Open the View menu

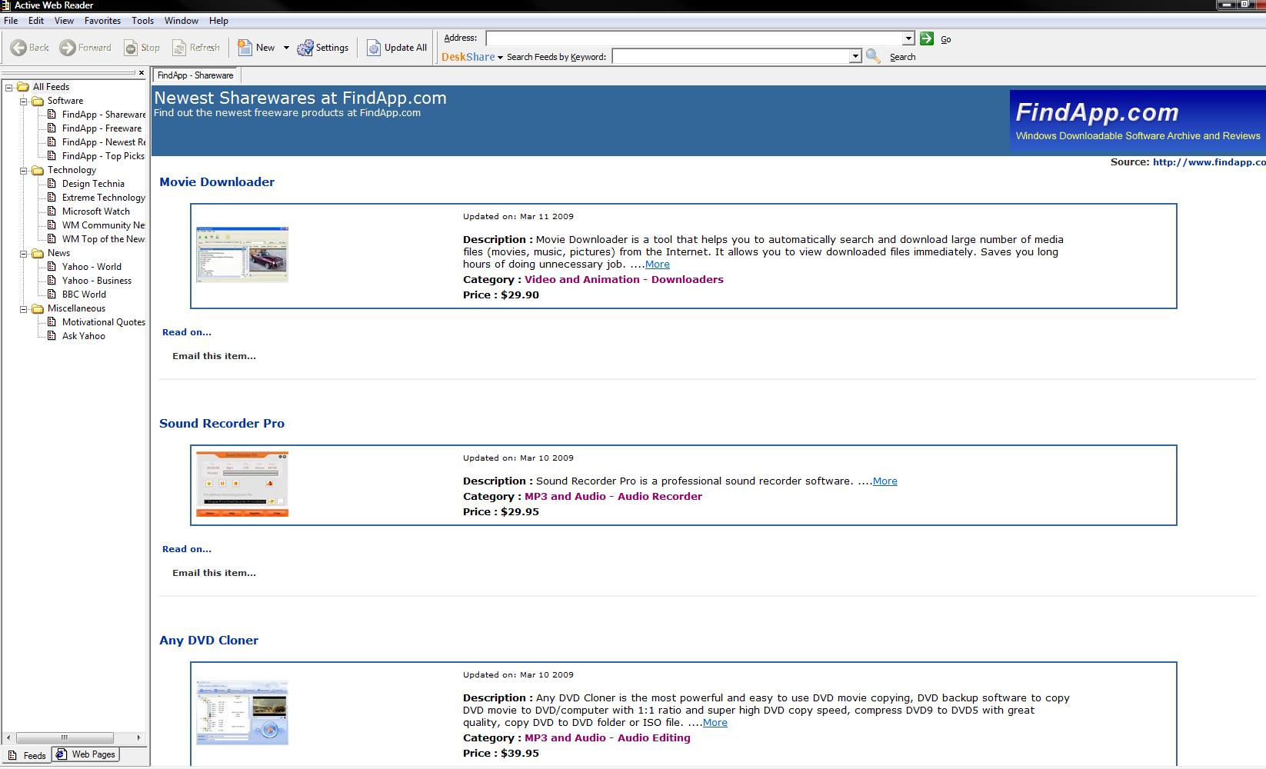[65, 21]
